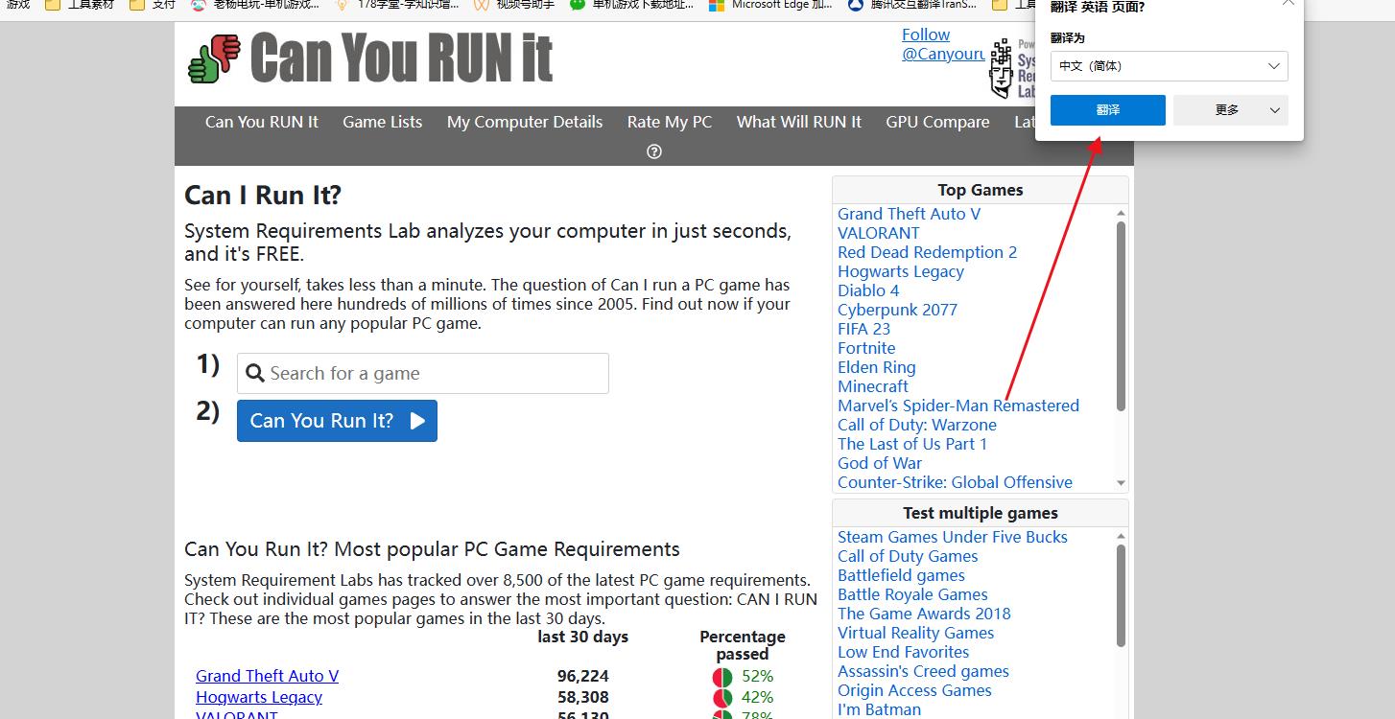Open Grand Theft Auto V in popular table
The width and height of the screenshot is (1395, 719).
(x=267, y=676)
